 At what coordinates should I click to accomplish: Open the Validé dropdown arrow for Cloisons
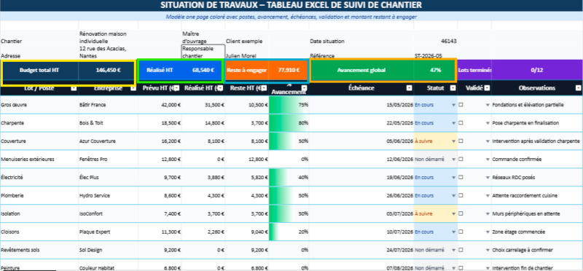(x=488, y=232)
